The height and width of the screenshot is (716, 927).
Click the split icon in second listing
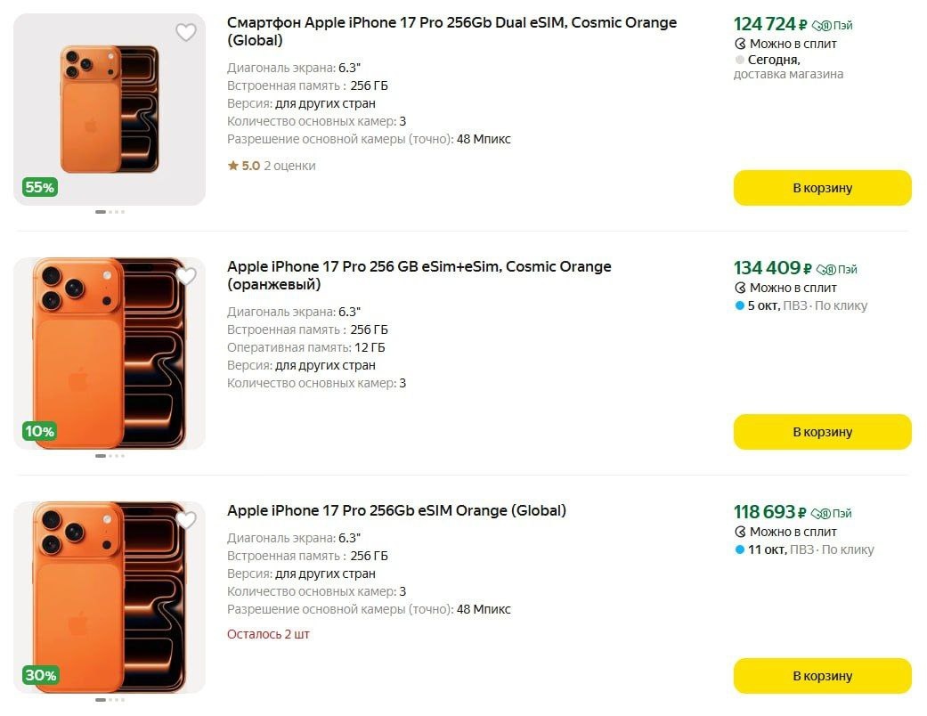tap(739, 288)
